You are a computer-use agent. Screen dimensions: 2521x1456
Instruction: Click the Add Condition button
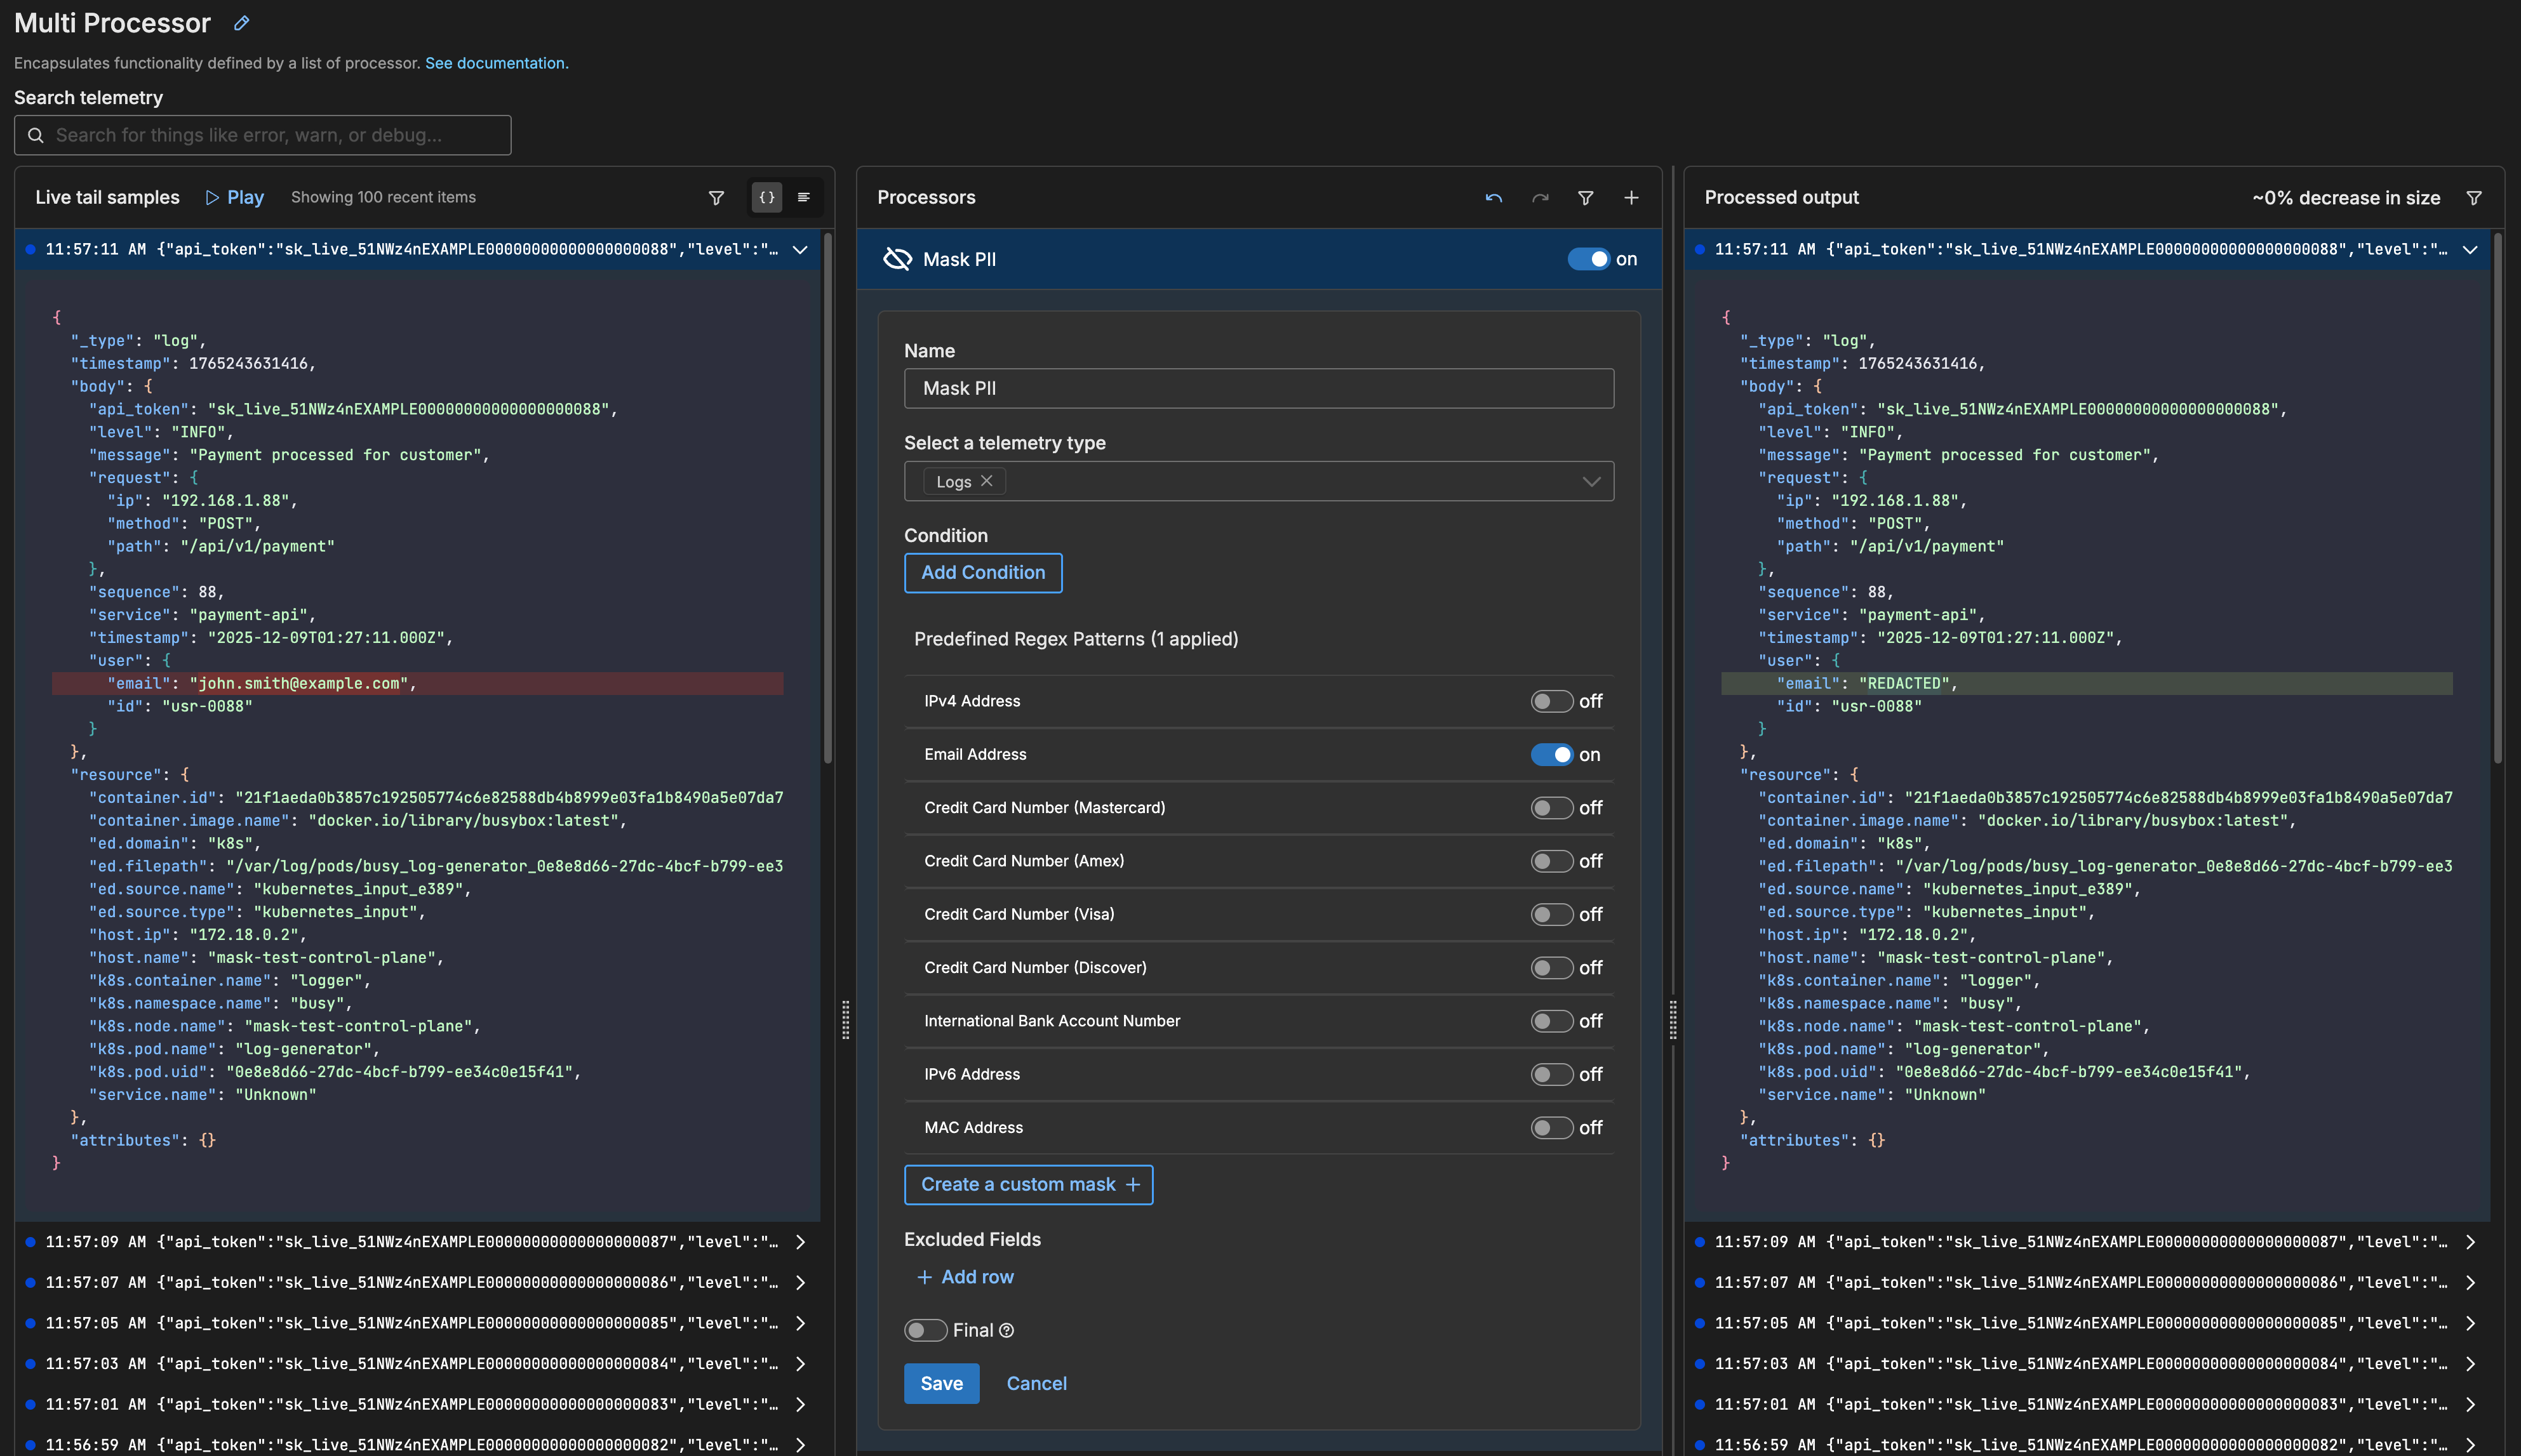[982, 573]
